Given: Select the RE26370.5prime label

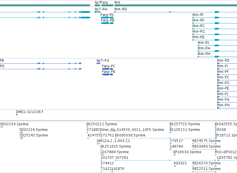Looking at the screenshot, I should pos(206,163).
